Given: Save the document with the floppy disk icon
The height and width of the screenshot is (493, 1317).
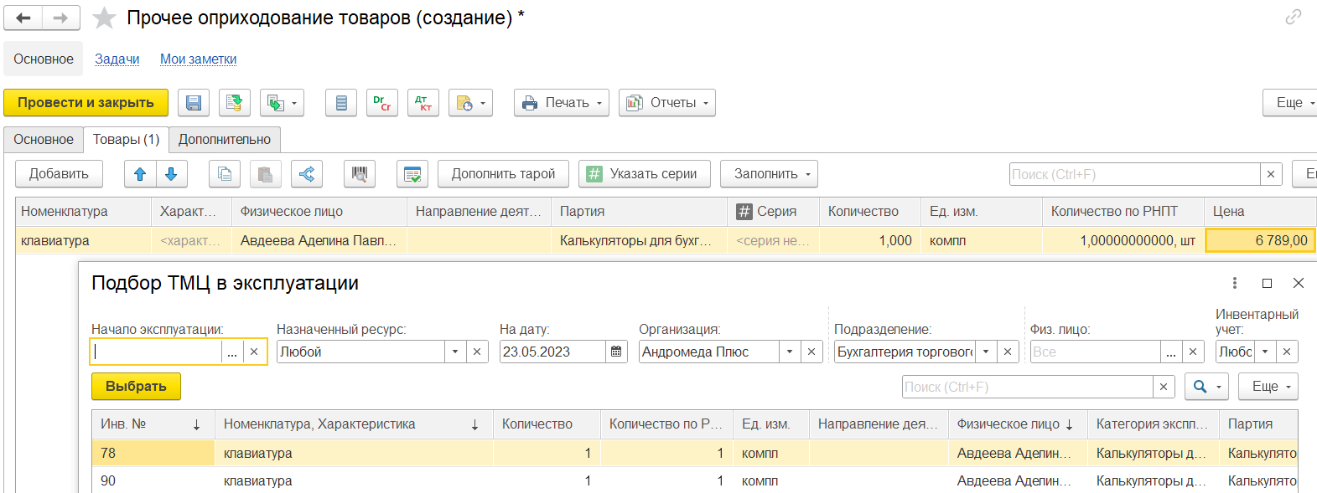Looking at the screenshot, I should 194,103.
